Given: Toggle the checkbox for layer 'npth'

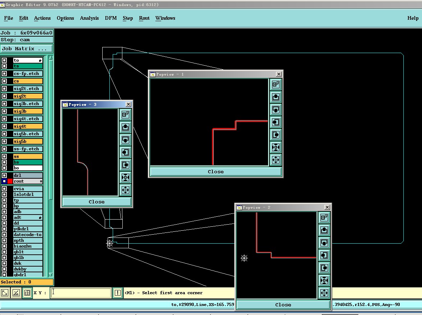Looking at the screenshot, I should (4, 240).
